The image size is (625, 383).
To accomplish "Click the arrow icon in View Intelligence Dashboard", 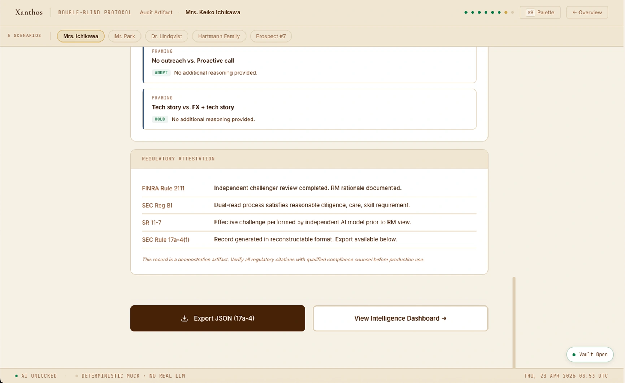I will [444, 318].
